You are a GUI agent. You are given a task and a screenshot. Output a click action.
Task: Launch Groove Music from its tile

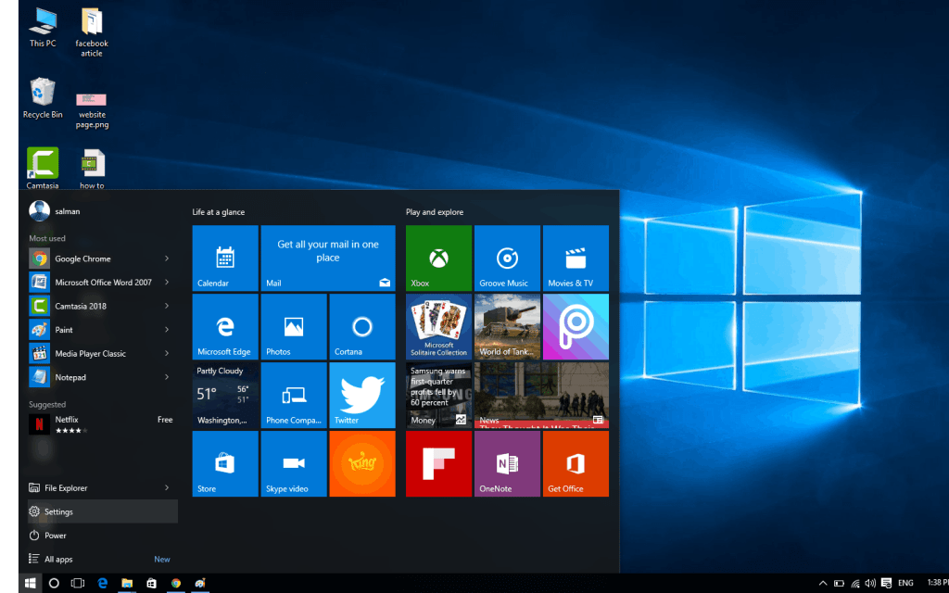point(506,258)
